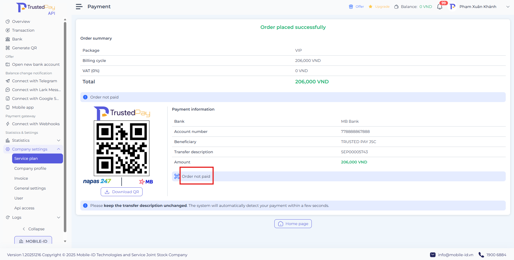Image resolution: width=514 pixels, height=260 pixels.
Task: Click the Balance wallet icon
Action: click(x=396, y=7)
